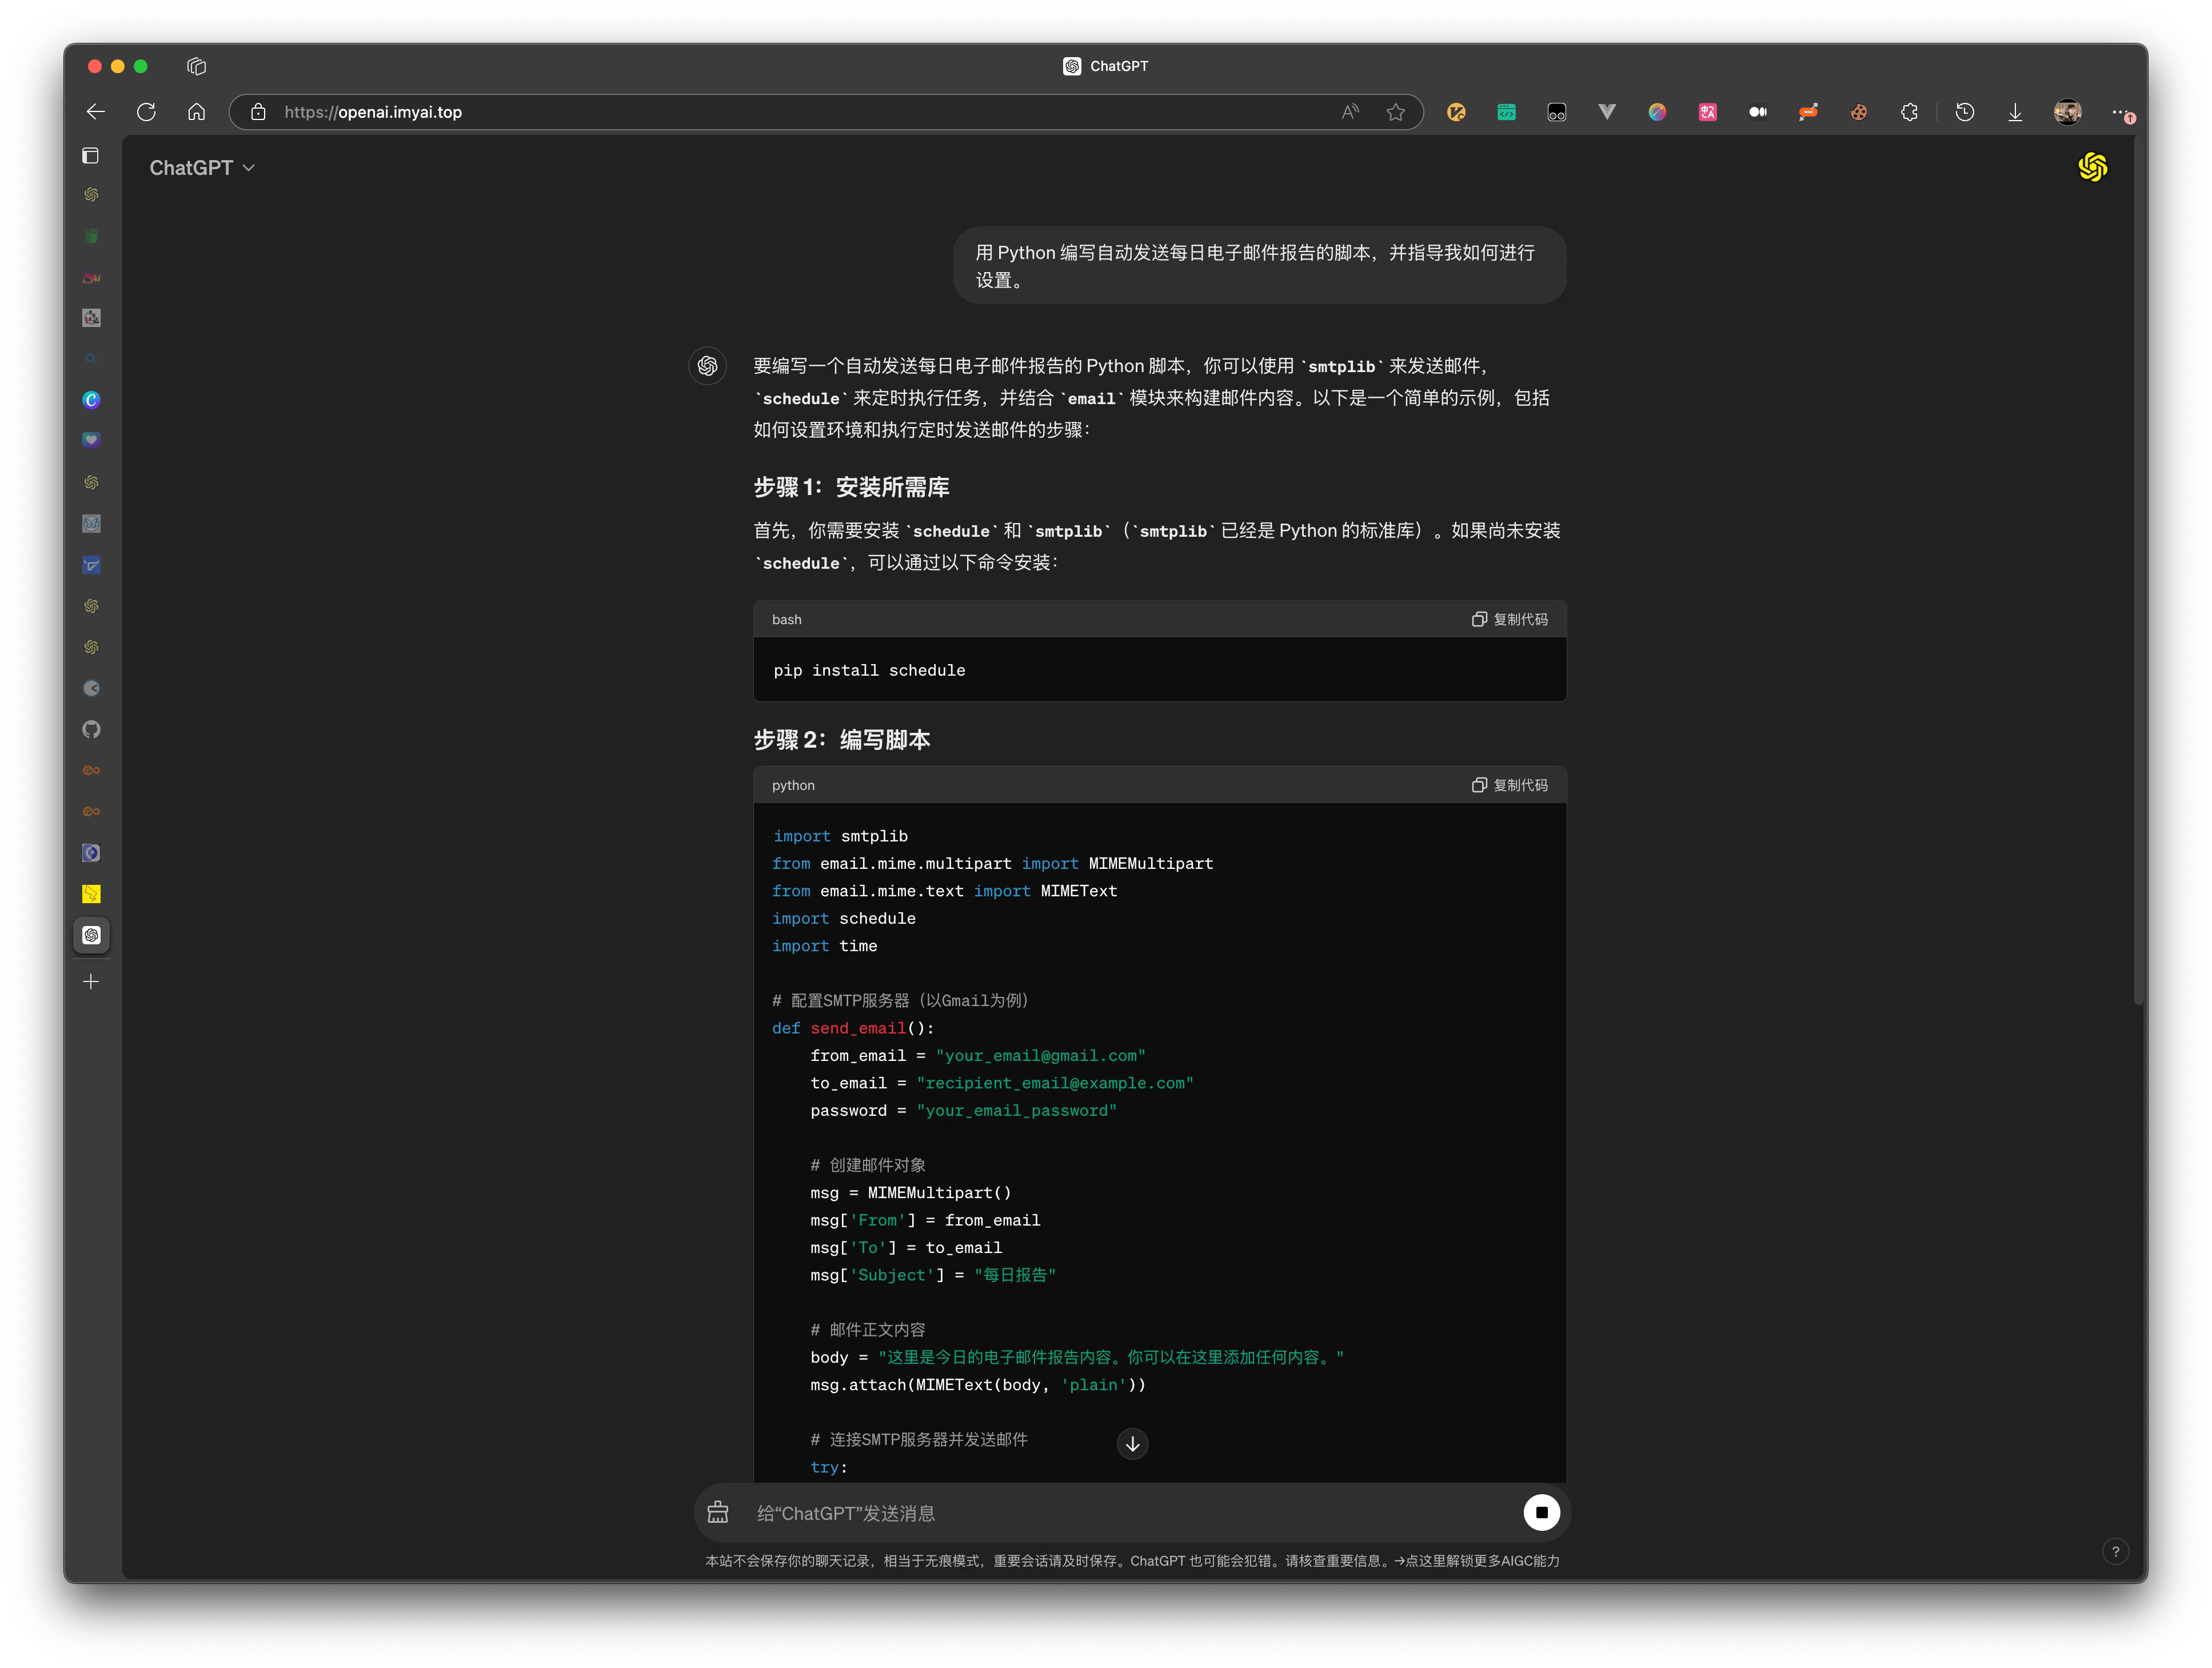The width and height of the screenshot is (2212, 1668).
Task: Switch to the search-icon vertical tab
Action: click(x=91, y=359)
